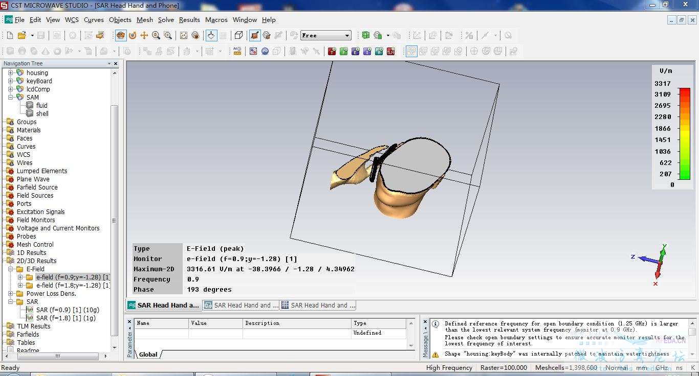699x376 pixels.
Task: Toggle the cutting plane view button
Action: 254,35
